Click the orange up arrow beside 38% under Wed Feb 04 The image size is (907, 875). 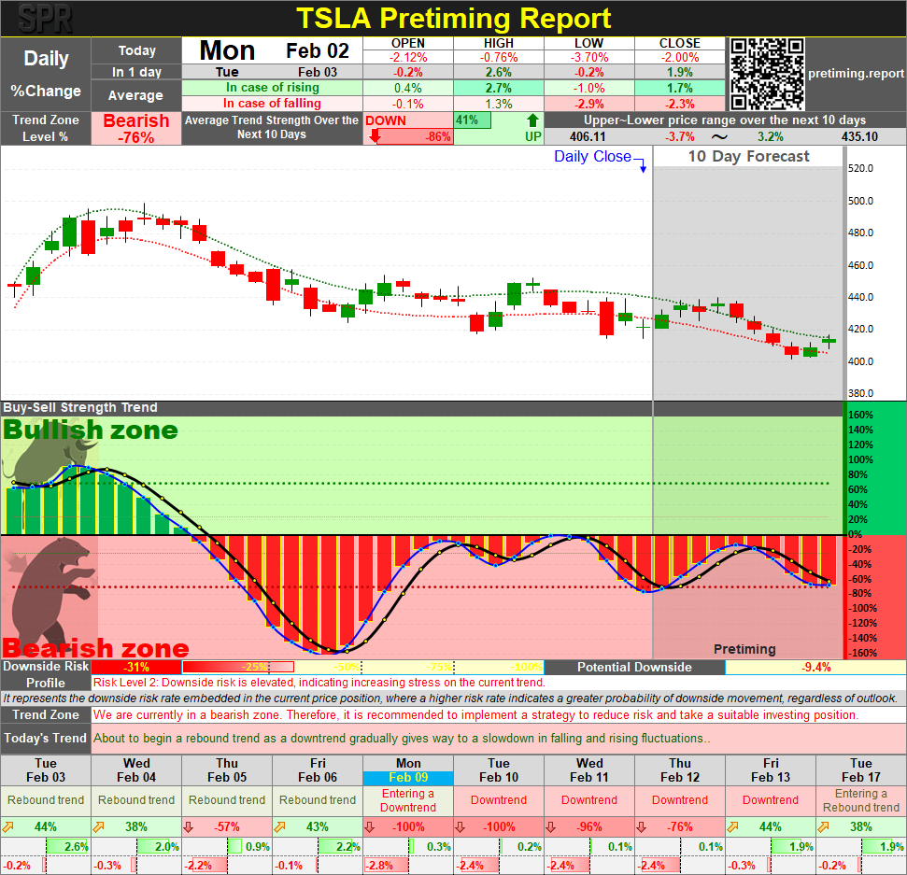tap(99, 827)
